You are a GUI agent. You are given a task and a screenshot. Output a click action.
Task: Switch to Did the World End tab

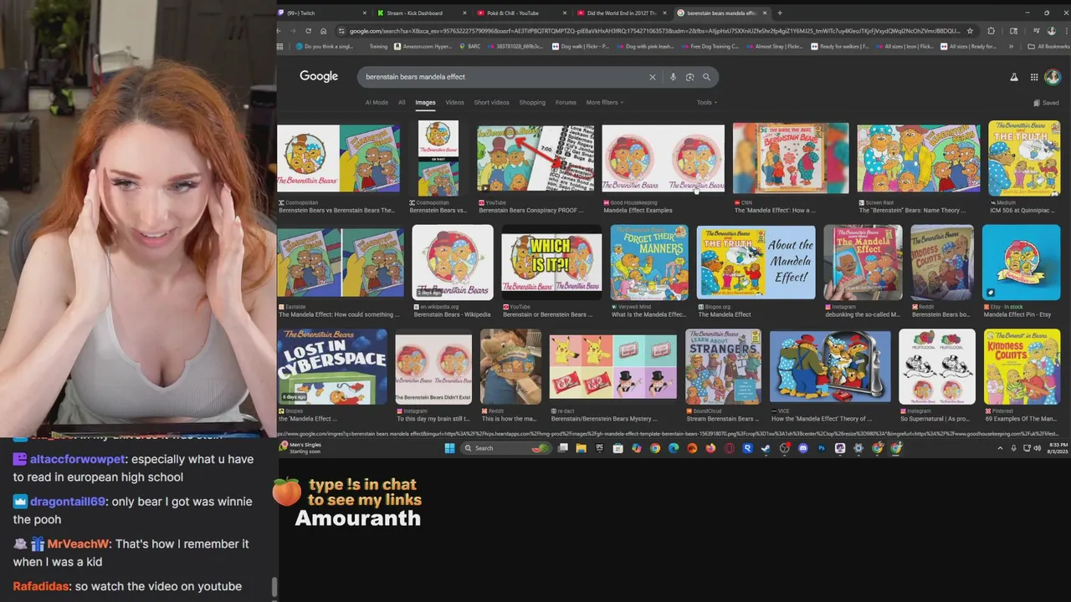click(622, 13)
